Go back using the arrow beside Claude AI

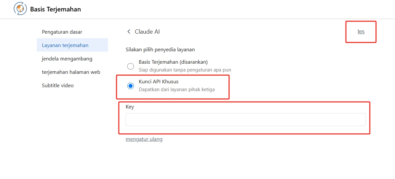pos(129,32)
